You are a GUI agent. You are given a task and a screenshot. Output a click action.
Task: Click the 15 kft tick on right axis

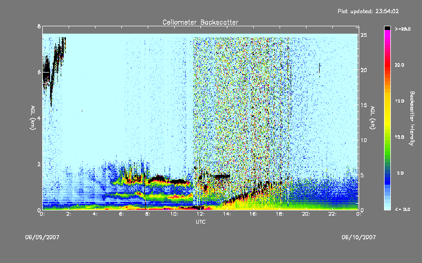click(x=364, y=105)
